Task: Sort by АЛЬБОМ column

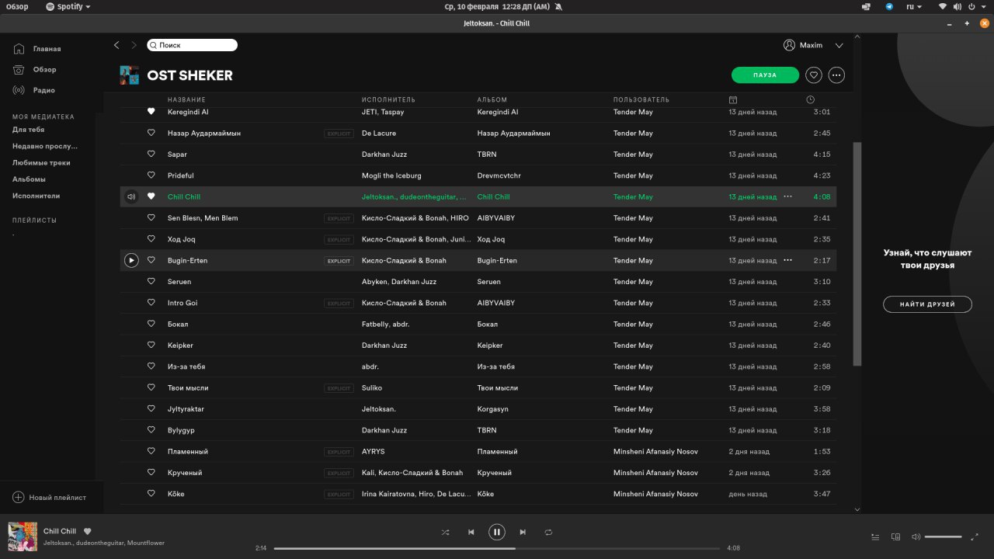Action: pyautogui.click(x=492, y=99)
